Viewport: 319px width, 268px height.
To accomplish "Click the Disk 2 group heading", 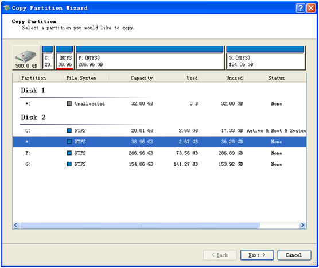I will click(33, 117).
